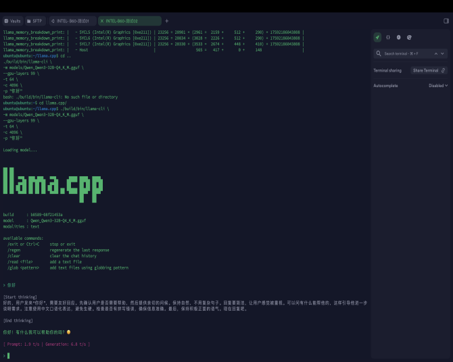
Task: Click the modalities : text line
Action: tap(21, 227)
